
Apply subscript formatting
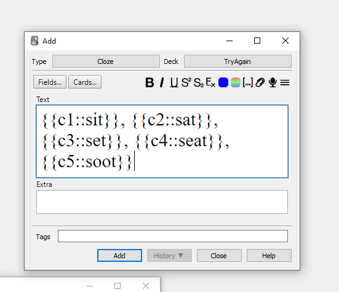click(x=199, y=82)
